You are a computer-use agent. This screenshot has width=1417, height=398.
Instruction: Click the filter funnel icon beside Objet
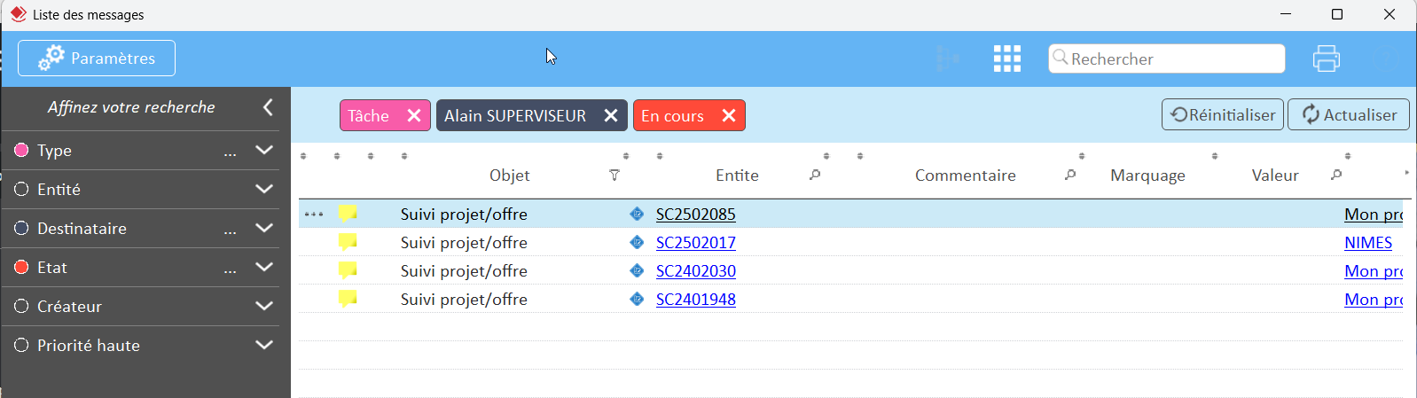[615, 176]
